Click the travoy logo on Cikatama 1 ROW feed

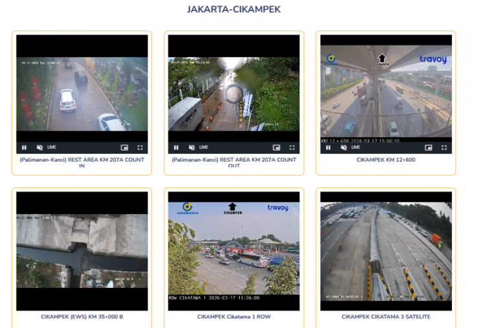click(x=278, y=208)
